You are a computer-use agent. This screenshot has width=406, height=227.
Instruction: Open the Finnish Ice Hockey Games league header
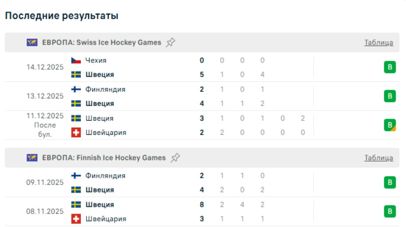pyautogui.click(x=104, y=158)
